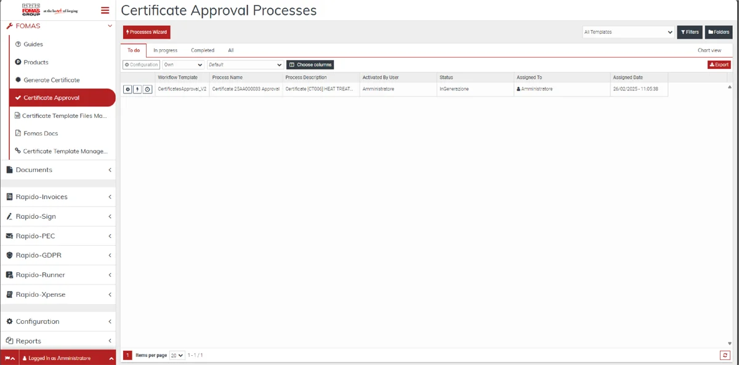This screenshot has height=365, width=739.
Task: Click the Rapido-Runner sidebar icon
Action: (9, 275)
